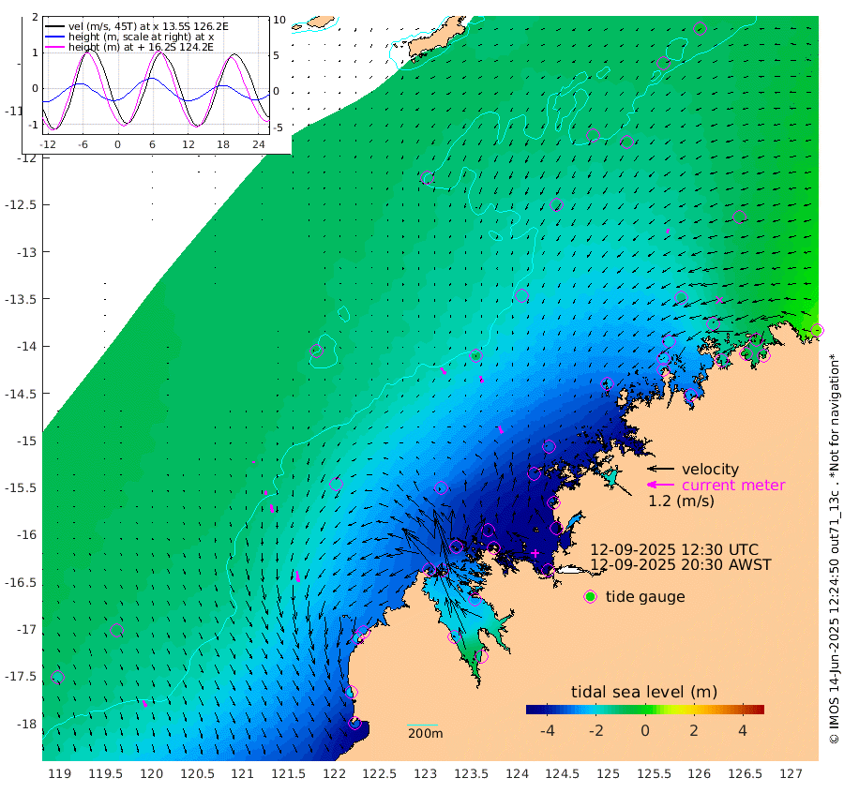Click the tide gauge inside the closed contour loop near 122E, -14
844x793 pixels.
[x=317, y=351]
